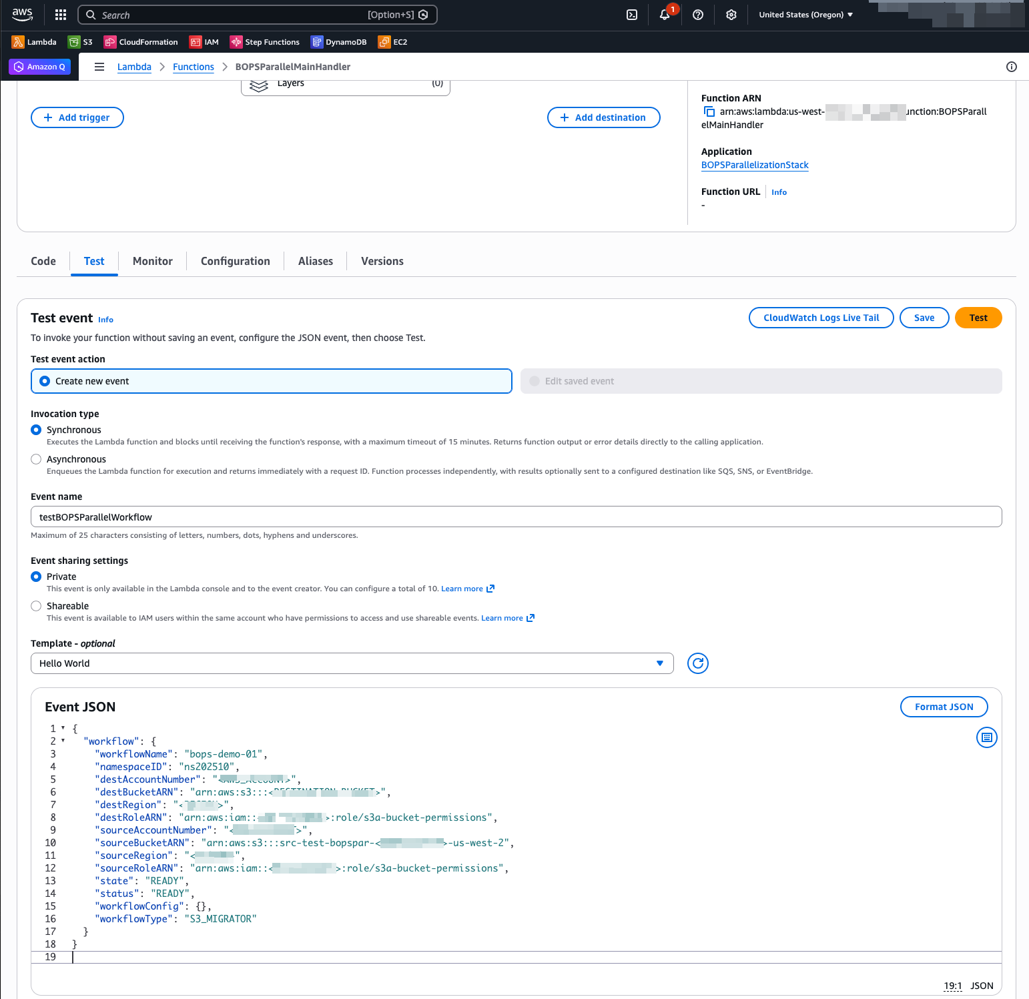Click the Amazon Q icon in search field
The image size is (1029, 999).
423,15
